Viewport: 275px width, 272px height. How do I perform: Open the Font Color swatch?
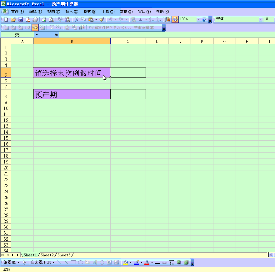(147, 263)
